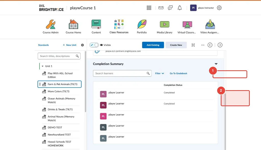The width and height of the screenshot is (261, 150).
Task: Collapse the Unit 1 tree arrow
Action: [43, 66]
